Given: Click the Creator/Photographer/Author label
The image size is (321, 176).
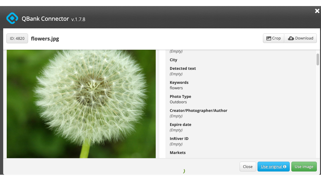Looking at the screenshot, I should point(198,111).
